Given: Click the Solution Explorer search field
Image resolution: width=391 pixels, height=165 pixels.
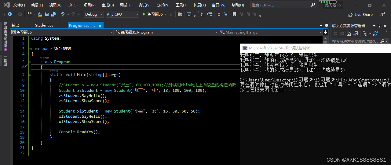Looking at the screenshot, I should click(x=355, y=41).
